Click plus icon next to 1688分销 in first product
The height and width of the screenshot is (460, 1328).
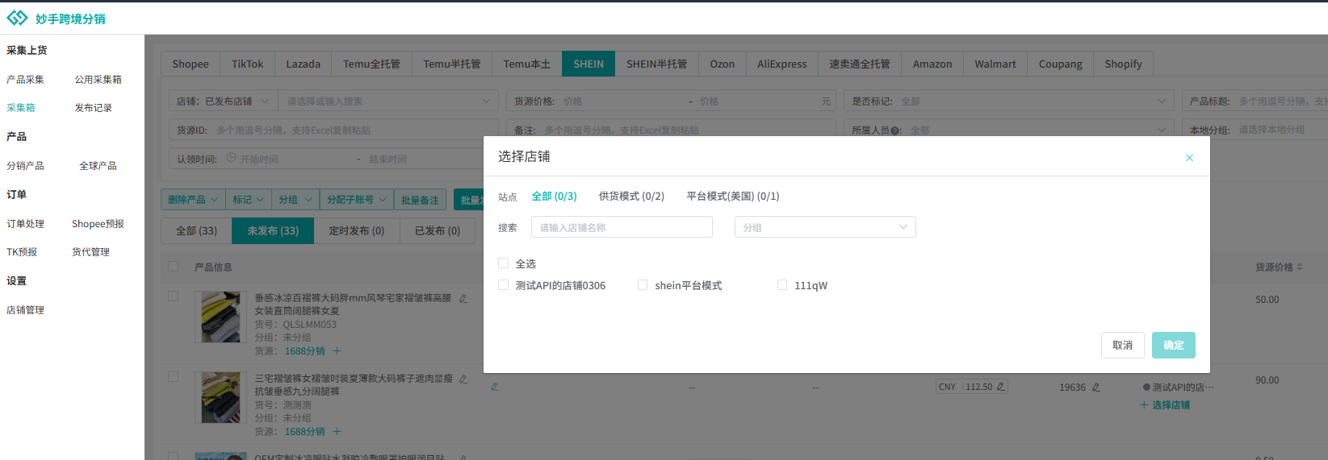[337, 351]
